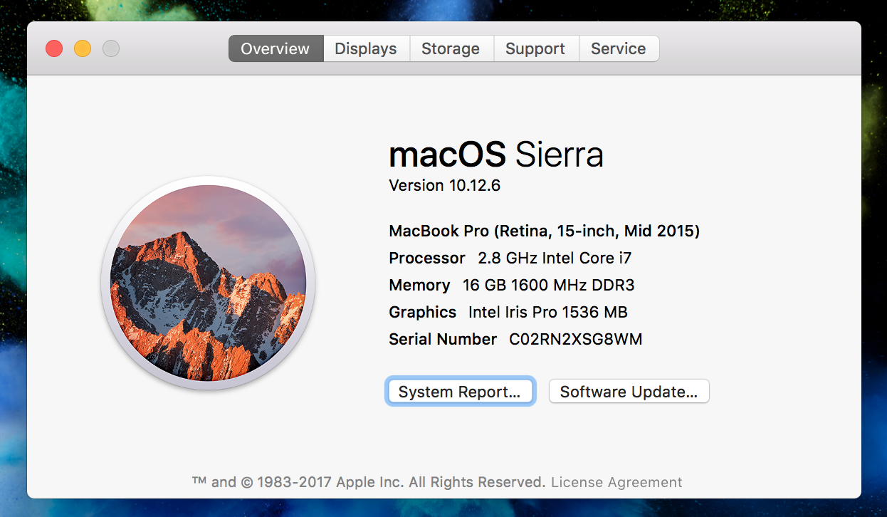This screenshot has height=517, width=887.
Task: Minimize window with yellow button
Action: click(x=83, y=48)
